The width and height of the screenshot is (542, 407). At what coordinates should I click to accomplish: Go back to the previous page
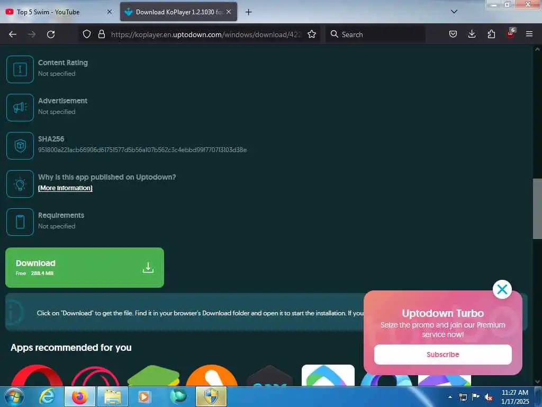(x=13, y=34)
